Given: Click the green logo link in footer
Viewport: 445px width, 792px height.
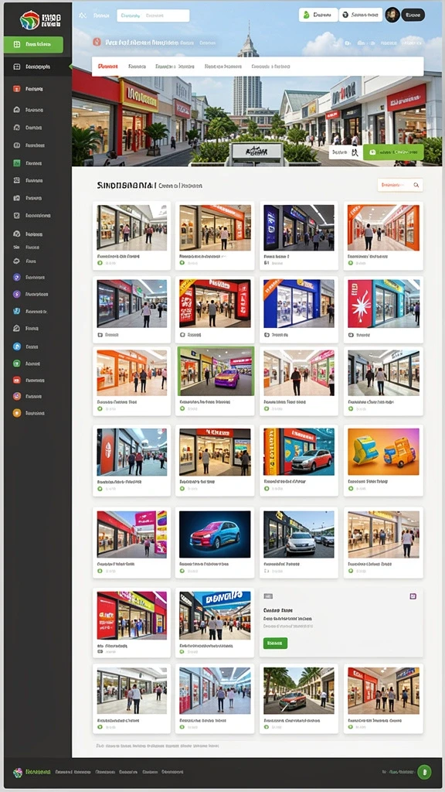Looking at the screenshot, I should [32, 772].
